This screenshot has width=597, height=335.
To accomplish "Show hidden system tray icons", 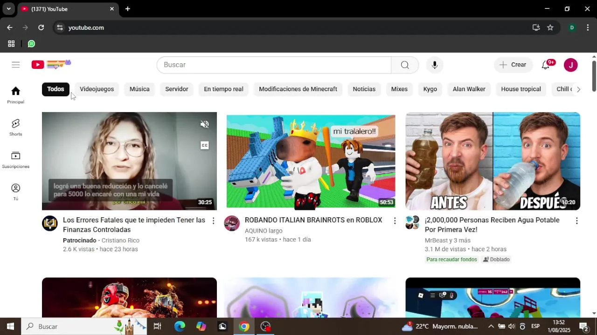I will pos(491,327).
